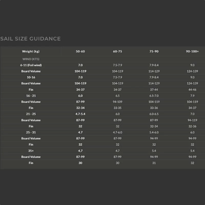The height and width of the screenshot is (205, 205).
Task: Select the 6-11 (Foil wind) row label
Action: [x=31, y=65]
